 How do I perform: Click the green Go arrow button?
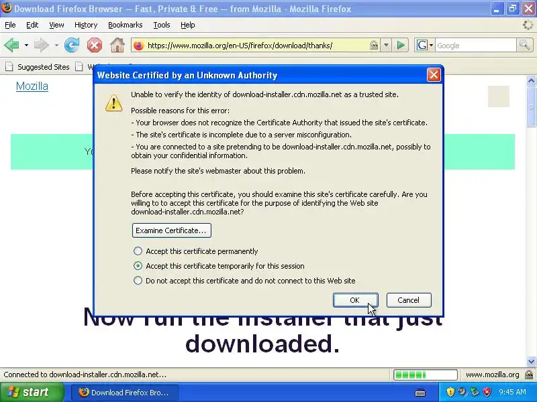click(401, 45)
